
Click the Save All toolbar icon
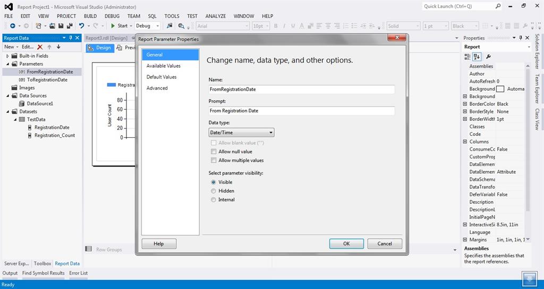(70, 25)
